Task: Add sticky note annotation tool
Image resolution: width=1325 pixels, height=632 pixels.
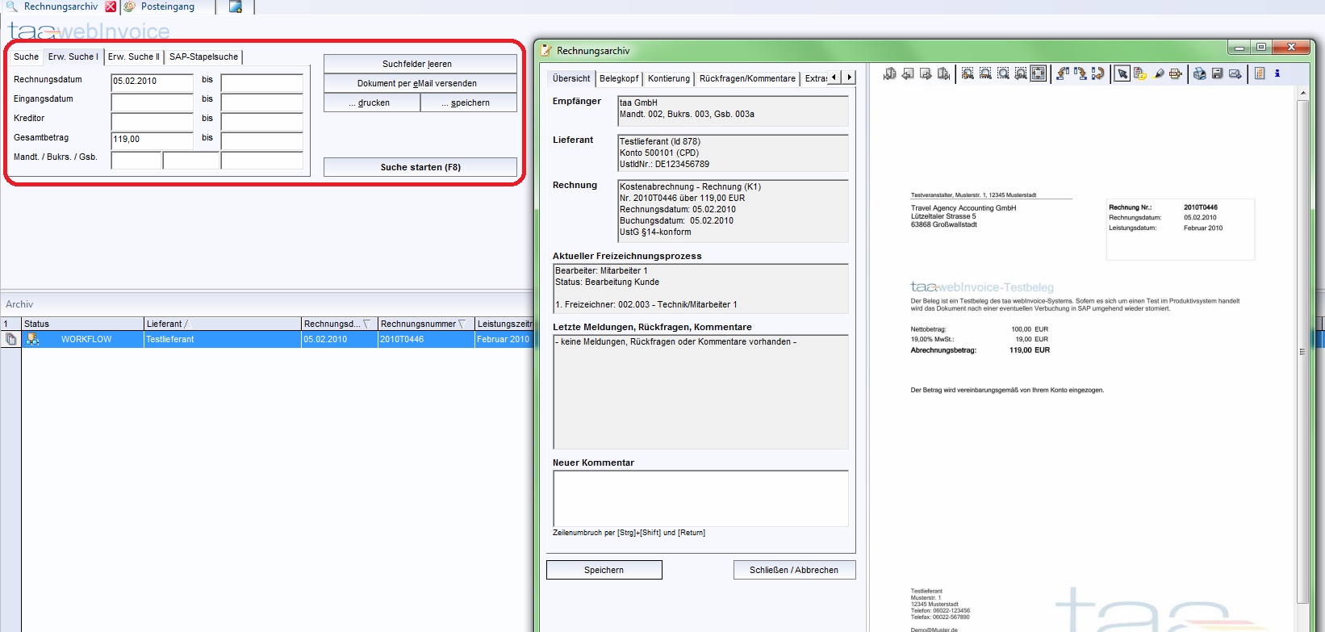Action: [1140, 73]
